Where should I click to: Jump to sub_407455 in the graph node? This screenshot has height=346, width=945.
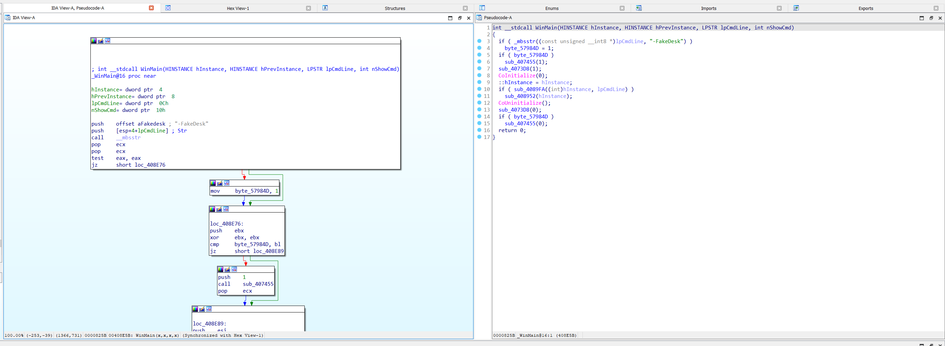pyautogui.click(x=258, y=284)
